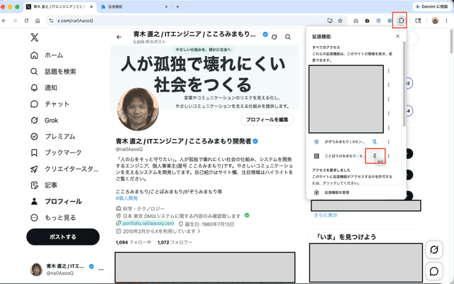Click the ことばうけみまもり extension row

click(x=339, y=156)
